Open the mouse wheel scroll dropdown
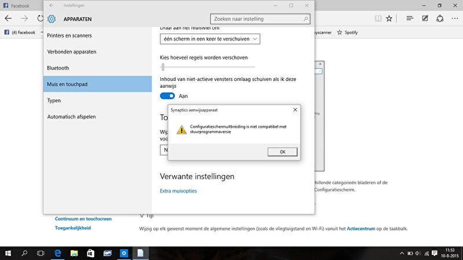Screen dimensions: 463x260 (210, 39)
